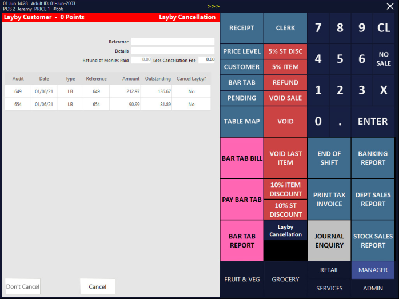Click the X multiply key
This screenshot has width=399, height=299.
coord(384,90)
